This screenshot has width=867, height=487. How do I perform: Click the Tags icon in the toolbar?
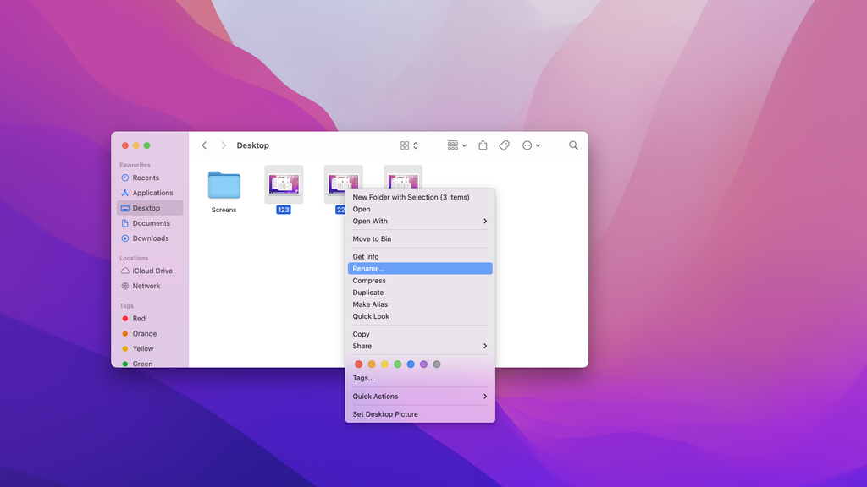pyautogui.click(x=504, y=145)
